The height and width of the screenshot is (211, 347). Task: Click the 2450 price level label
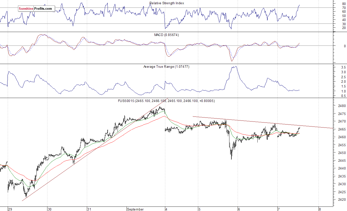342,153
